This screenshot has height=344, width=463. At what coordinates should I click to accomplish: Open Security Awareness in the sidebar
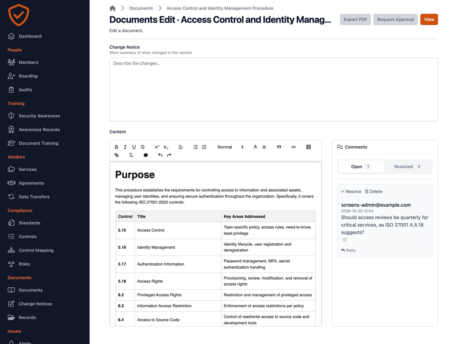click(x=39, y=116)
